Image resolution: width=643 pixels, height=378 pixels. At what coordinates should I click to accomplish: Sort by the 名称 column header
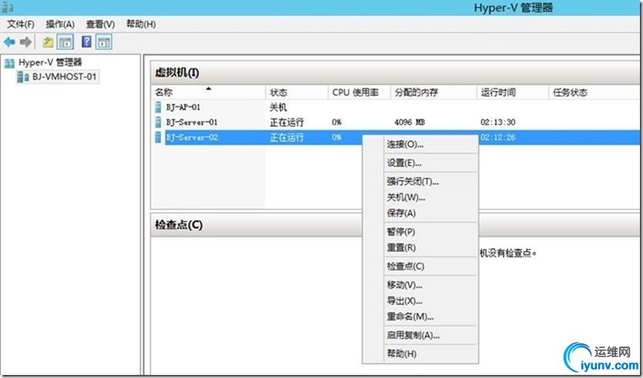208,93
